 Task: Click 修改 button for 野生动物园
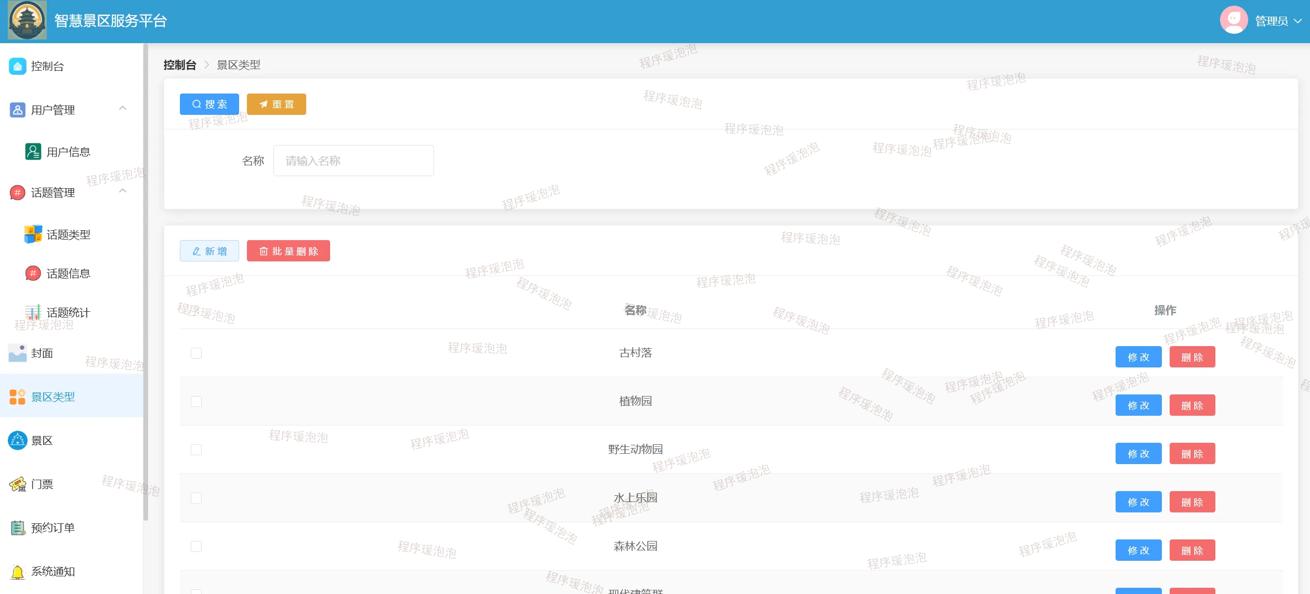(1138, 454)
